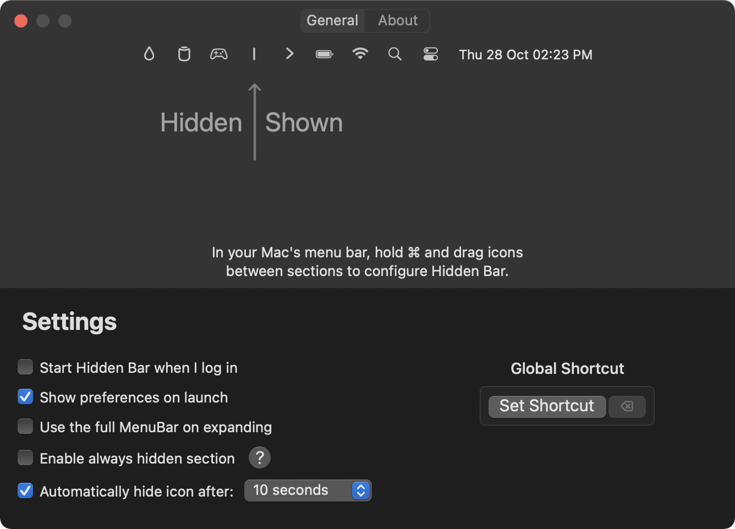Tick Enable always hidden section checkbox
735x529 pixels.
25,458
